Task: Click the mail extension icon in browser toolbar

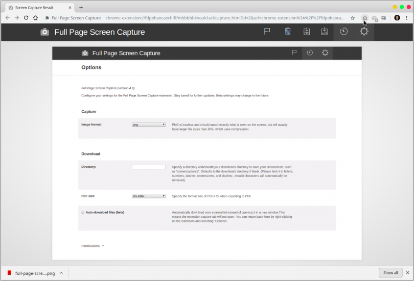Action: 375,18
